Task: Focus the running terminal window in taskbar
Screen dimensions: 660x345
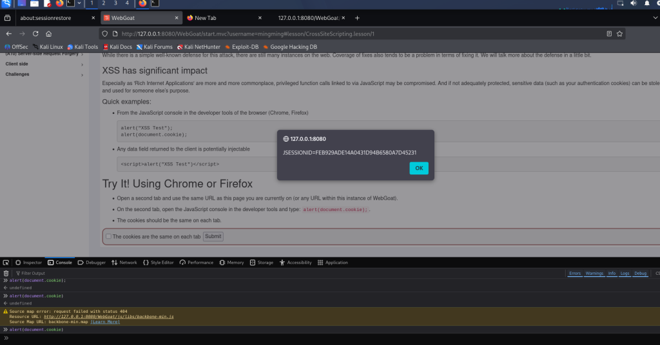Action: pyautogui.click(x=155, y=3)
